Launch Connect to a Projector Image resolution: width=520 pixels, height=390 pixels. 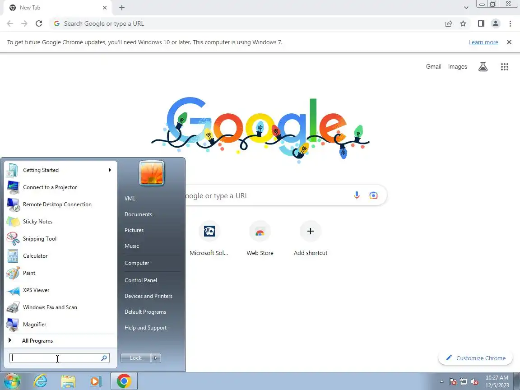[60, 187]
